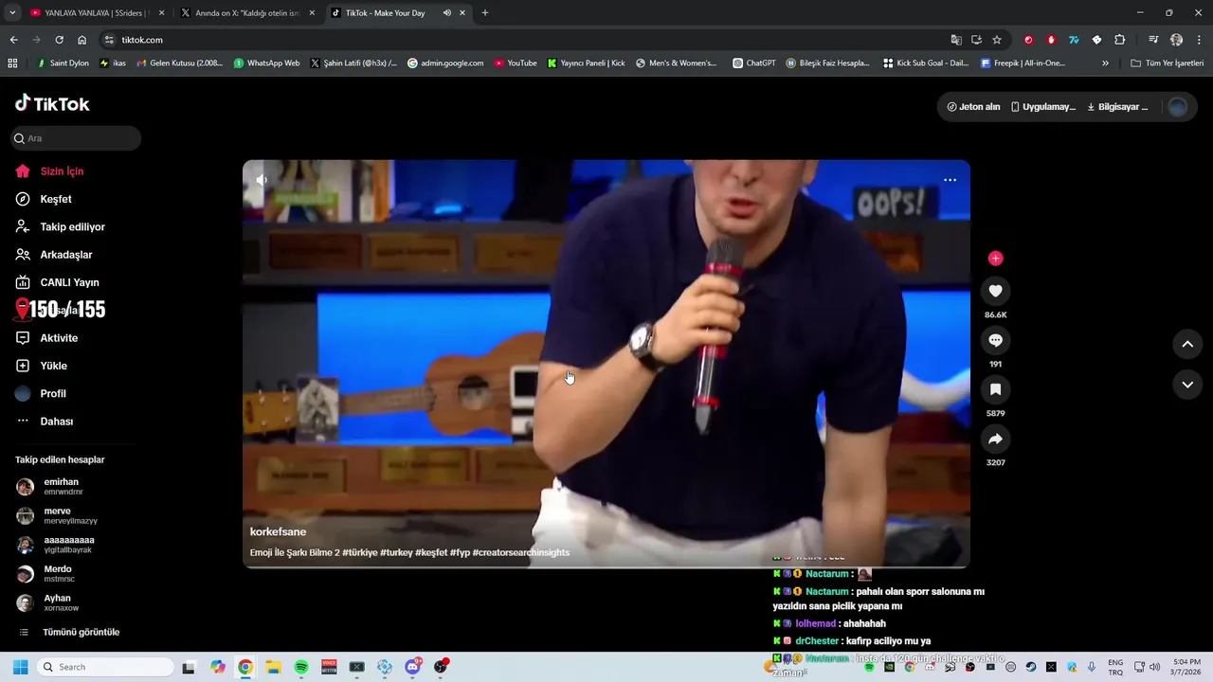Open Chrome from the taskbar
1213x682 pixels.
click(x=245, y=667)
